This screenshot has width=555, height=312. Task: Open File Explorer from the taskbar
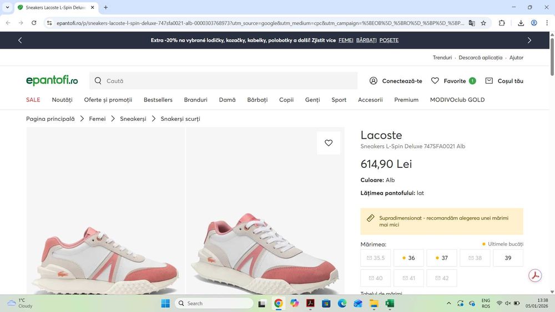pyautogui.click(x=374, y=303)
